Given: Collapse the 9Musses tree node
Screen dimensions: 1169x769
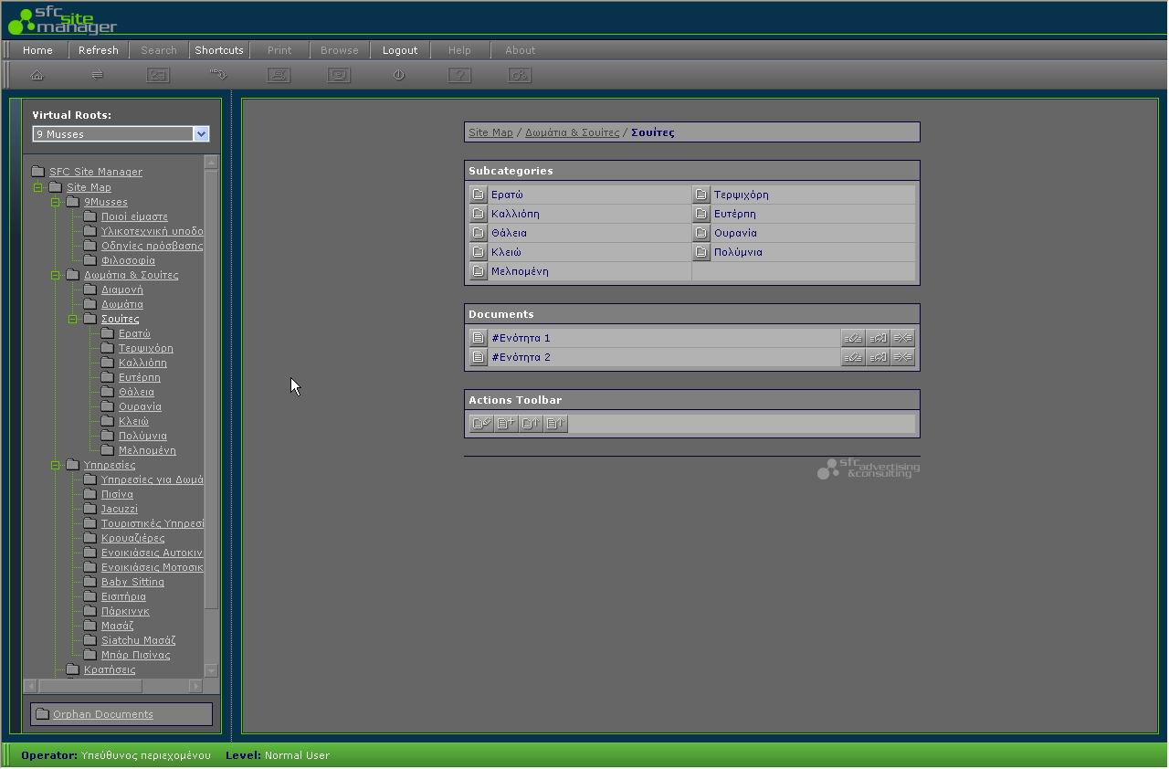Looking at the screenshot, I should pos(55,202).
